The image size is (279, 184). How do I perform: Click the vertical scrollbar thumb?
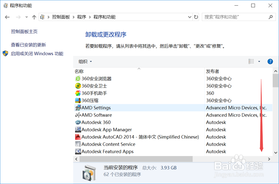click(x=276, y=81)
